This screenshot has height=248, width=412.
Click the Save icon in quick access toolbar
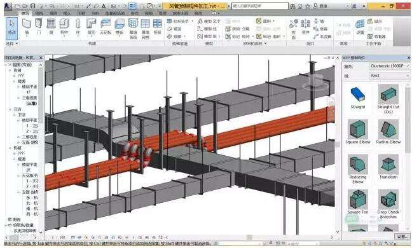click(x=32, y=6)
